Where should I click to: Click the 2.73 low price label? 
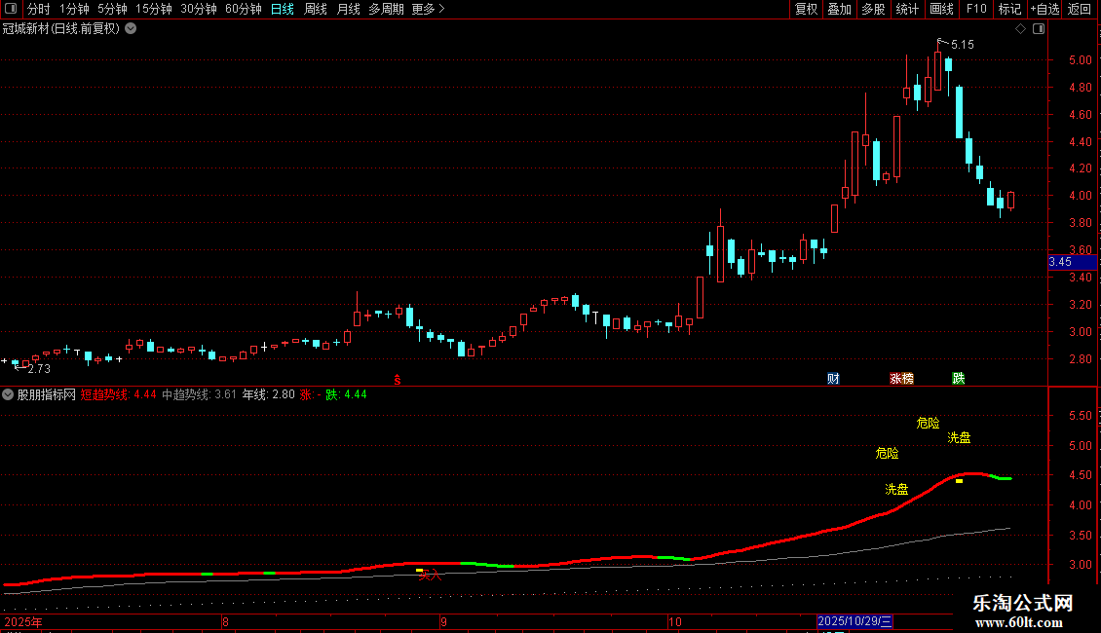[x=39, y=369]
